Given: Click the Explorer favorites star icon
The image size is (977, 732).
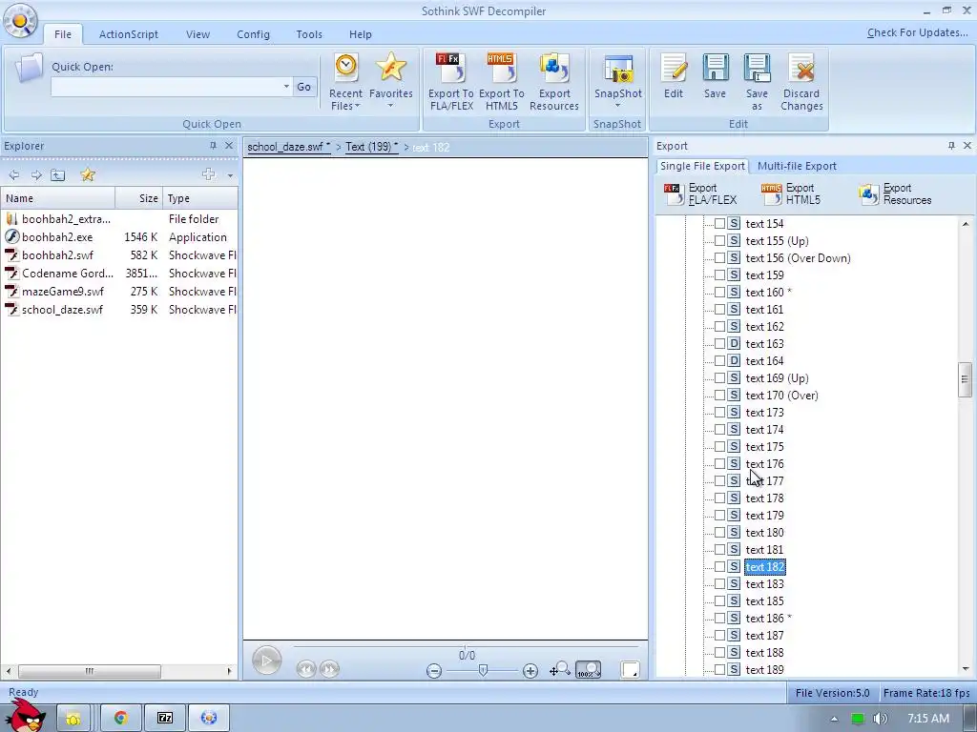Looking at the screenshot, I should tap(88, 175).
